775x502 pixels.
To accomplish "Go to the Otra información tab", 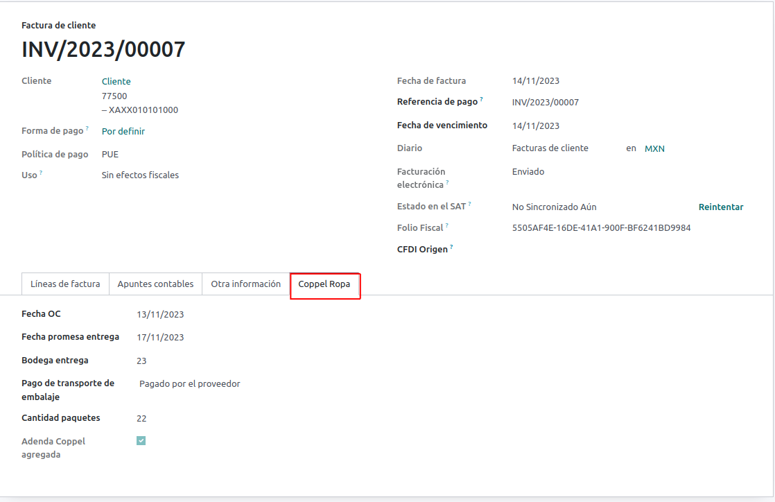I will tap(245, 284).
